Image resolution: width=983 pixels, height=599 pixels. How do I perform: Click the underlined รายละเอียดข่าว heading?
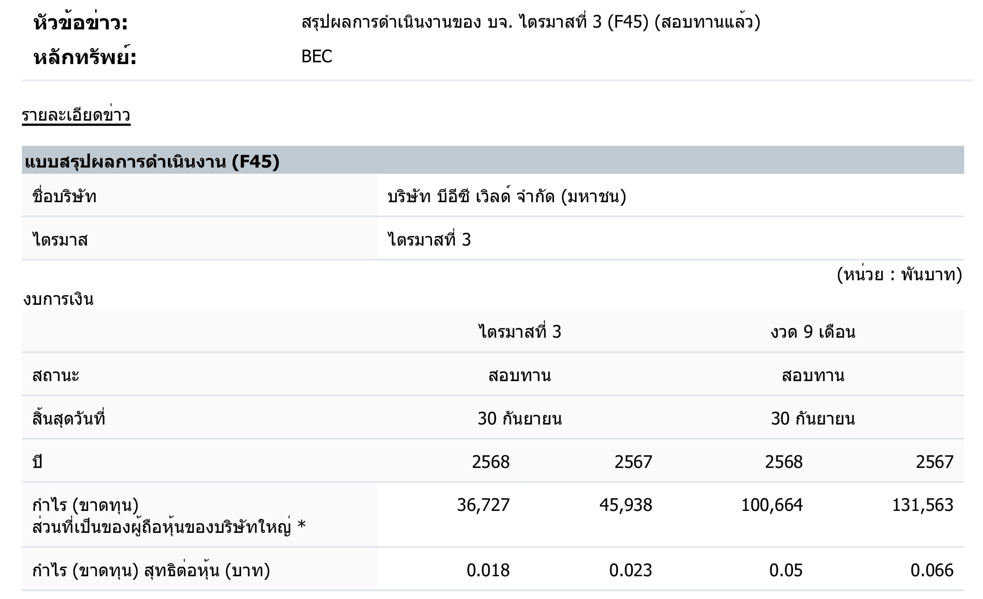(76, 115)
